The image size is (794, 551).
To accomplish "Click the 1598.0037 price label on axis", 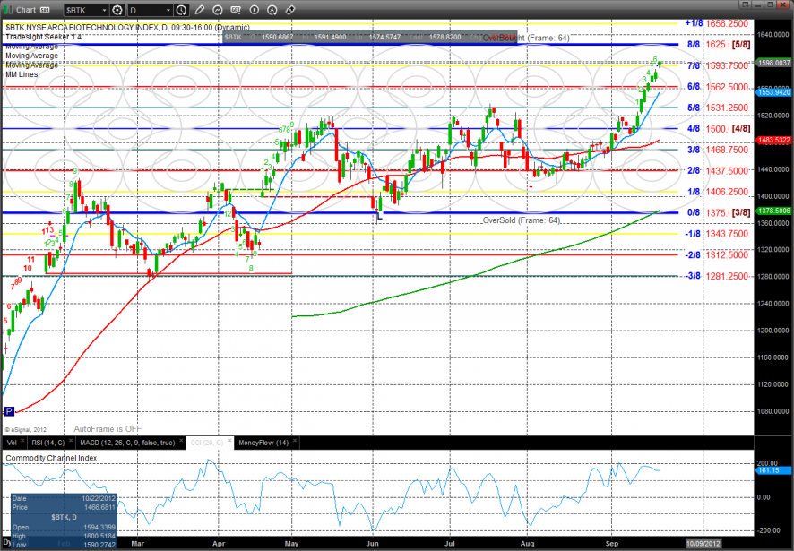I will (773, 63).
